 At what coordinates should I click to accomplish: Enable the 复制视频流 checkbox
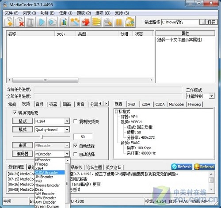tap(75, 121)
